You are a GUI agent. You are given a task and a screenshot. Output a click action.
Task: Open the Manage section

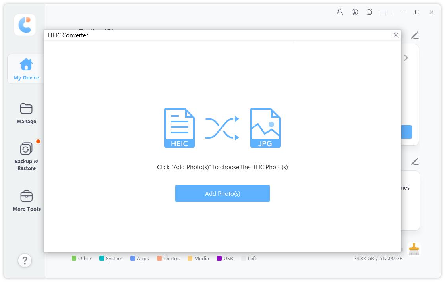[x=26, y=113]
